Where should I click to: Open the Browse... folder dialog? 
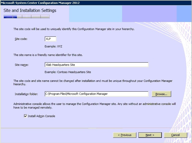point(161,94)
